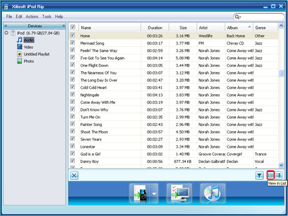Select "The Nearness Of You" row

[x=173, y=73]
